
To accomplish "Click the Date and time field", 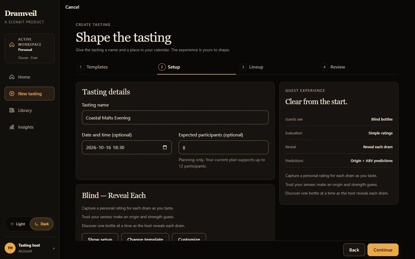I will (x=127, y=147).
